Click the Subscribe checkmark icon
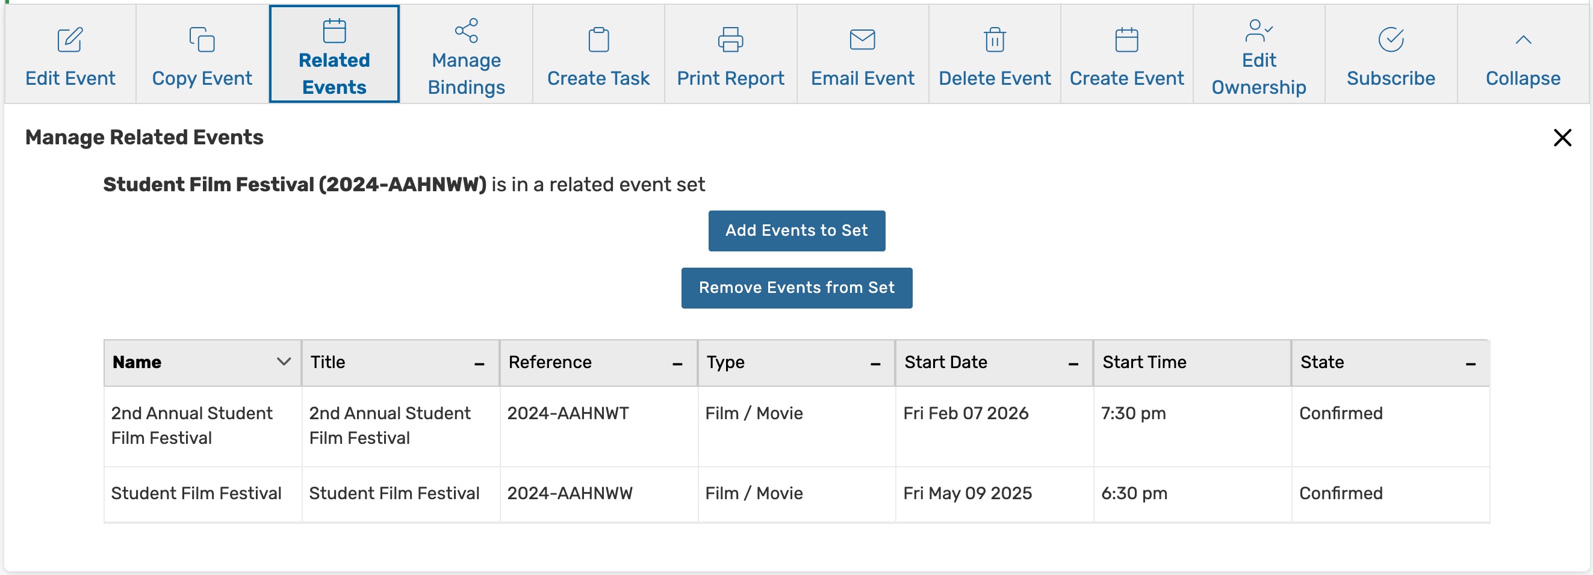Viewport: 1593px width, 575px height. point(1391,40)
